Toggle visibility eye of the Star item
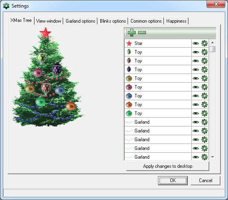Viewport: 228px width, 200px height. (x=196, y=43)
